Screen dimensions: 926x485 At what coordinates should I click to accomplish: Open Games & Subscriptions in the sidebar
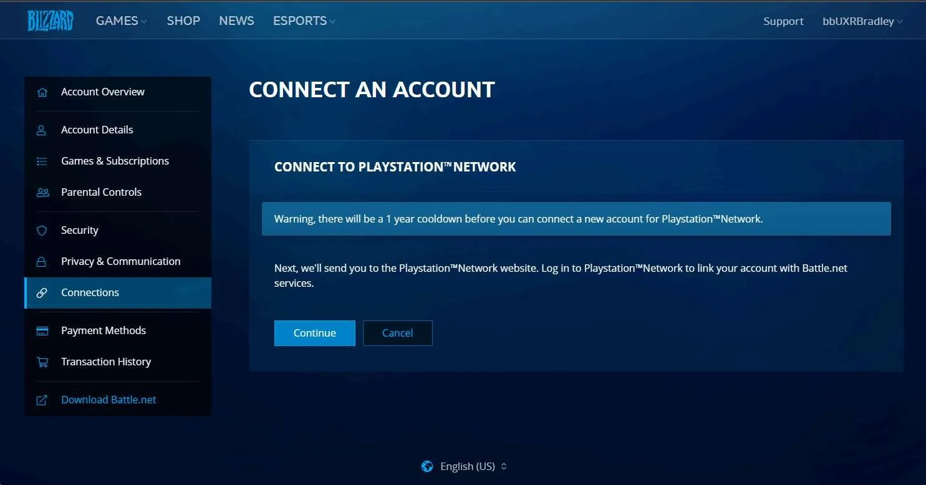point(118,161)
